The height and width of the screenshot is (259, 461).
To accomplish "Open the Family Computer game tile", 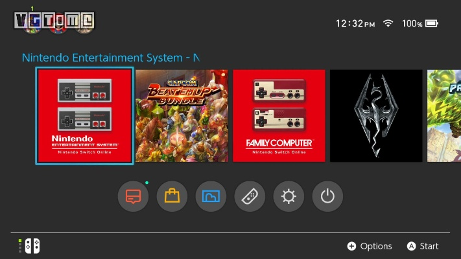I will click(279, 116).
